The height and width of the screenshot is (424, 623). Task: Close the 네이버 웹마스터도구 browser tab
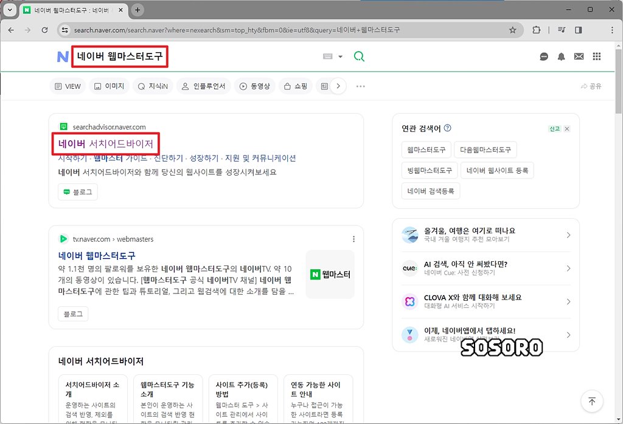tap(121, 10)
